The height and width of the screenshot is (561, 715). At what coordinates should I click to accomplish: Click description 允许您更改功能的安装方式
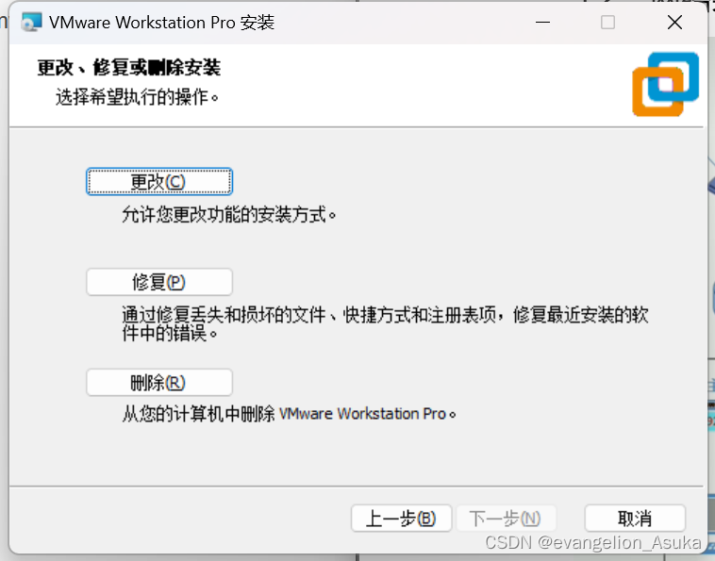pos(229,215)
